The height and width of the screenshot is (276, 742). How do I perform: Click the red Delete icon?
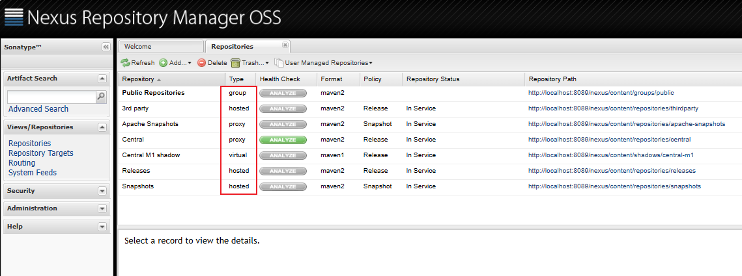point(201,63)
